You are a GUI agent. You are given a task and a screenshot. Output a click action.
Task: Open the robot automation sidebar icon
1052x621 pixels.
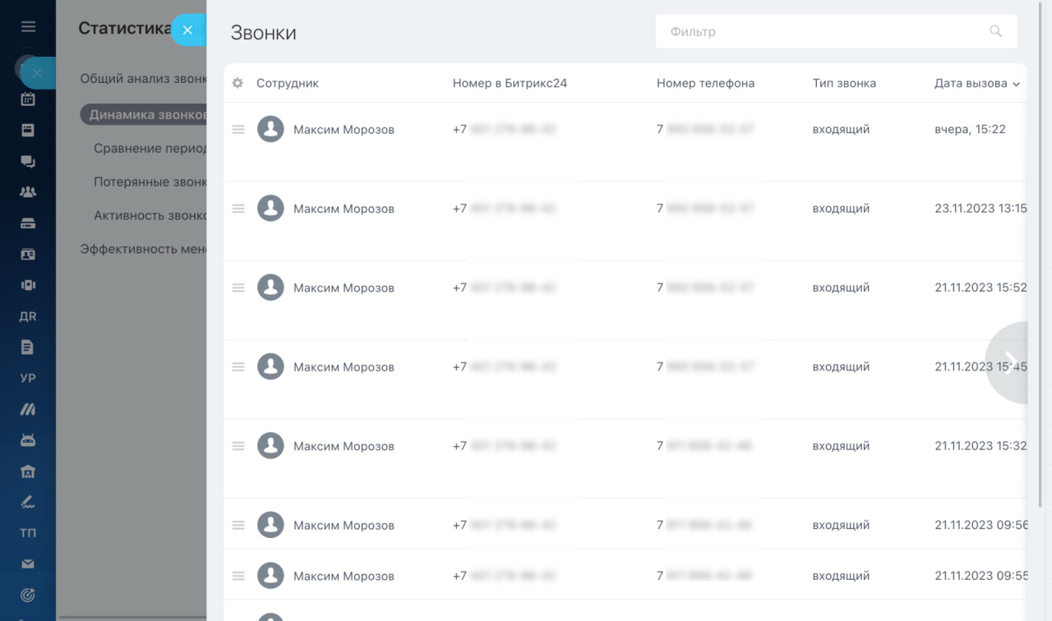[28, 440]
